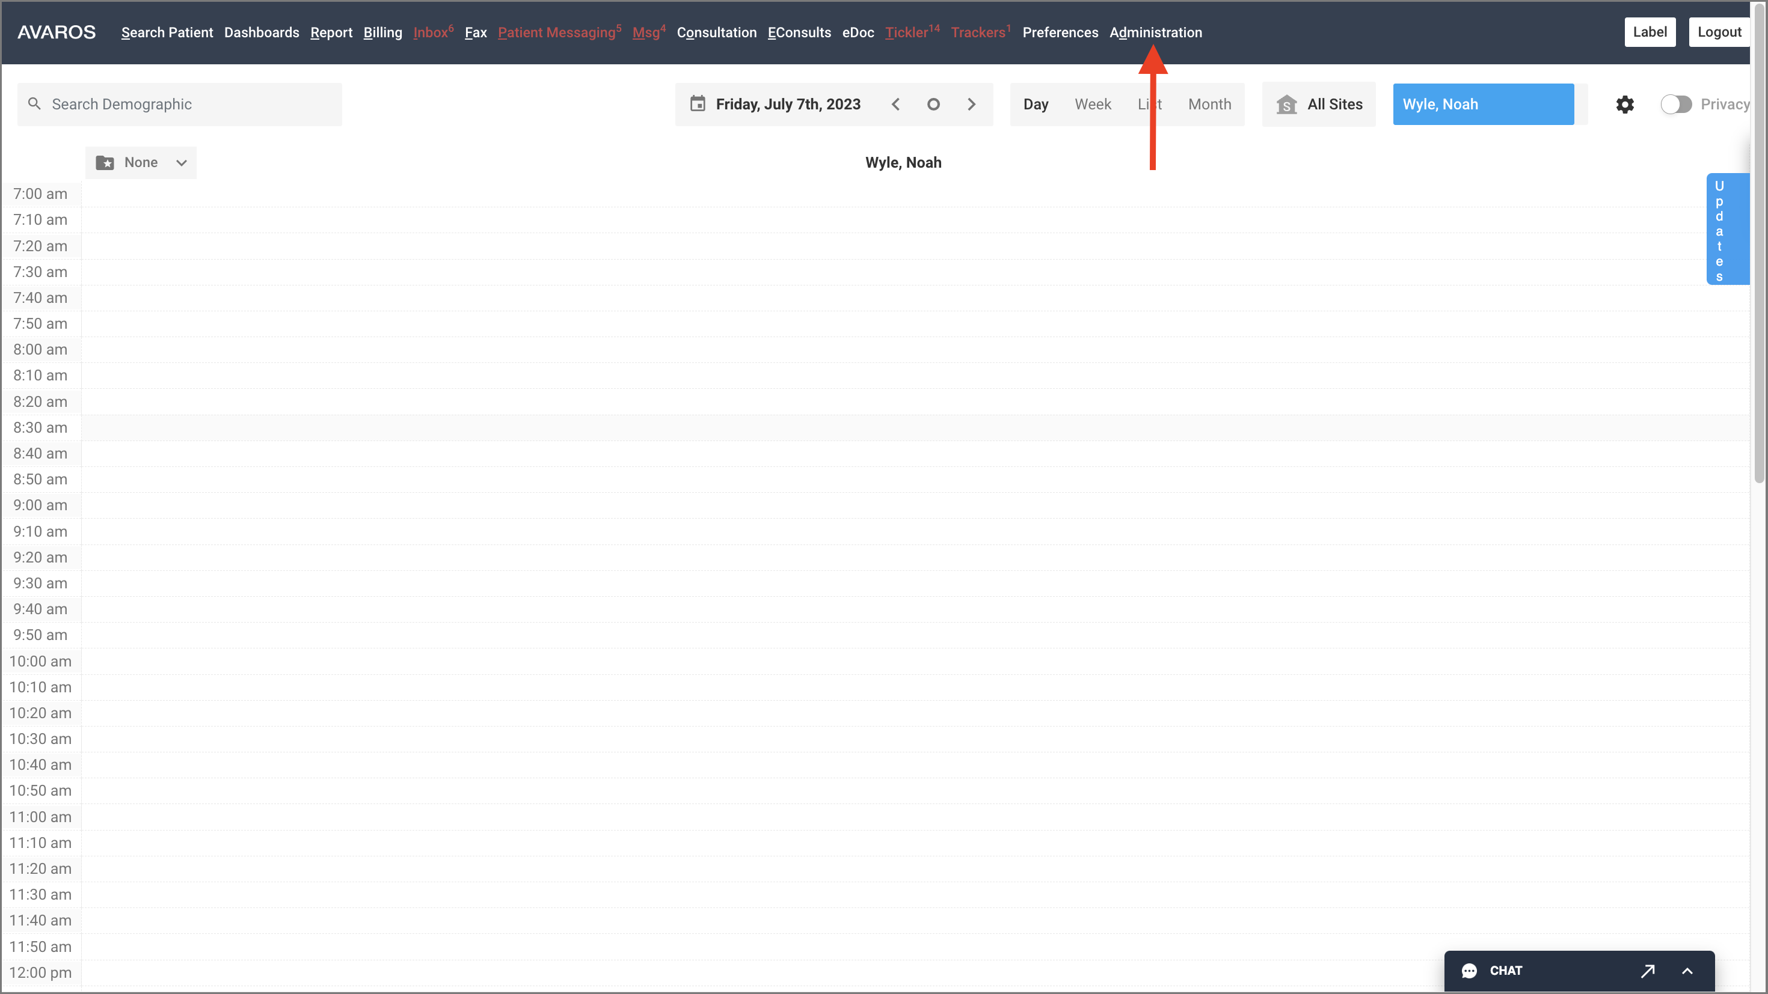Focus the Search Demographic field

pos(179,105)
